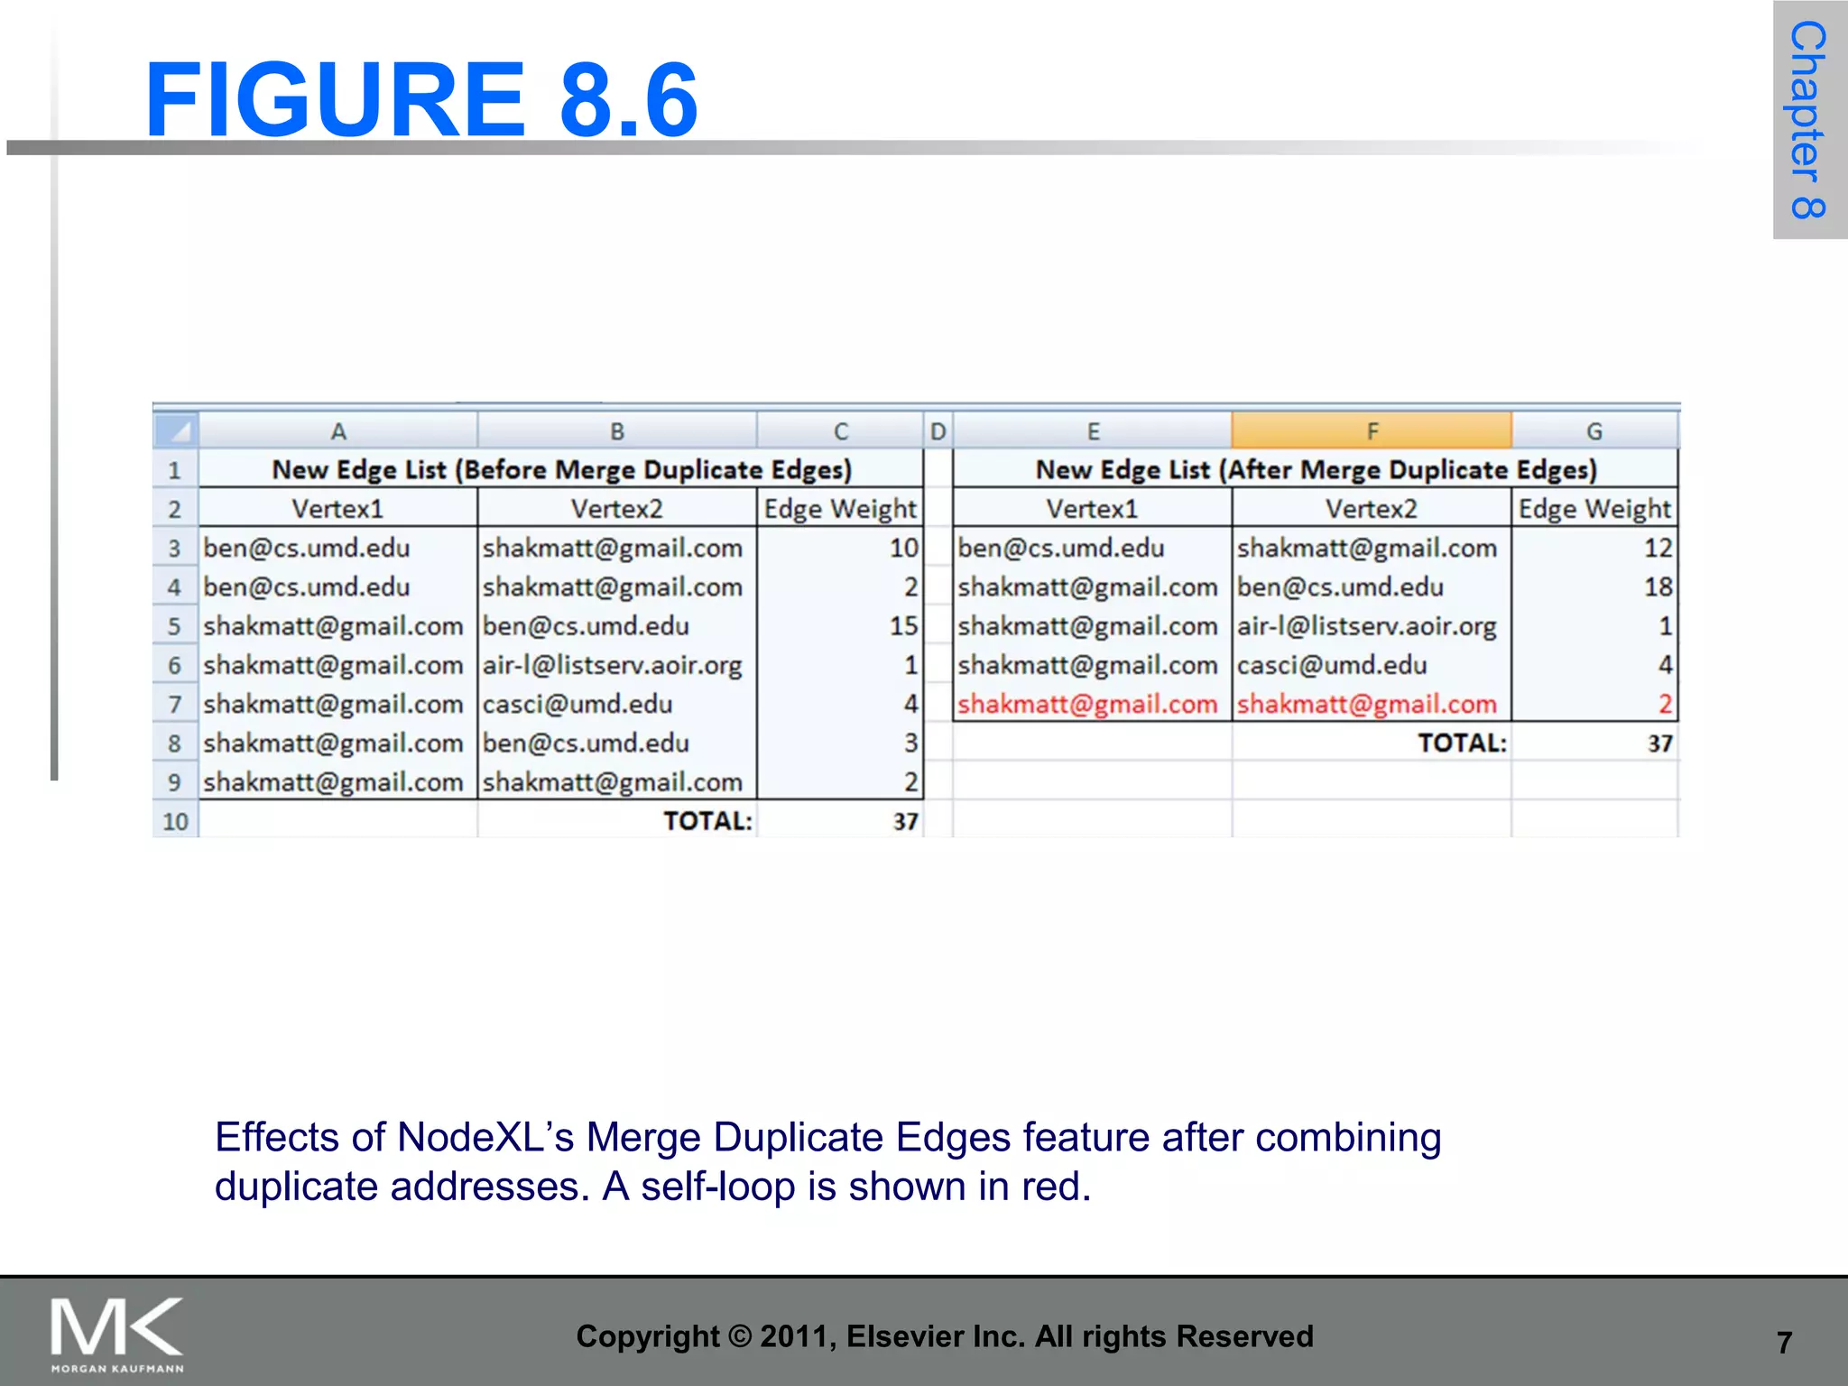Select column C header
The width and height of the screenshot is (1848, 1386).
[x=840, y=431]
